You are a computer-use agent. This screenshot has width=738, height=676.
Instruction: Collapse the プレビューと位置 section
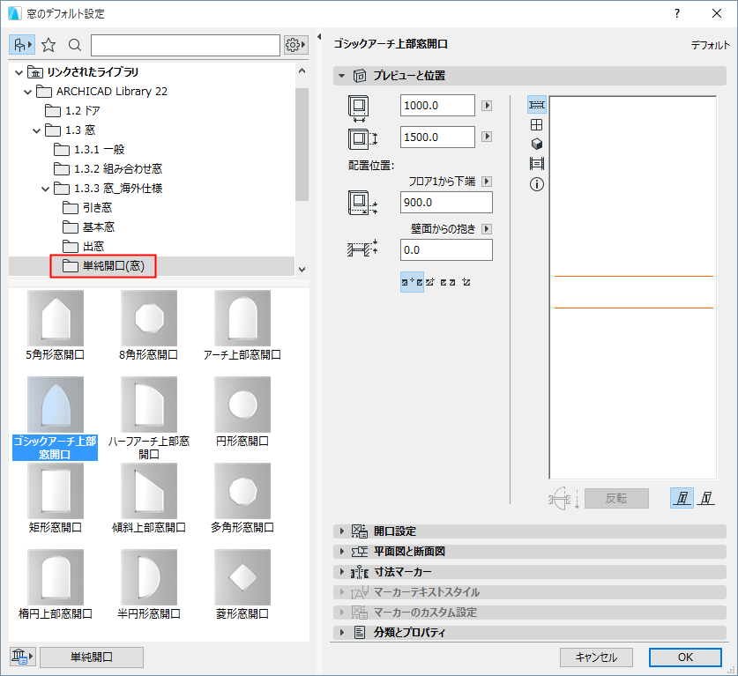342,76
